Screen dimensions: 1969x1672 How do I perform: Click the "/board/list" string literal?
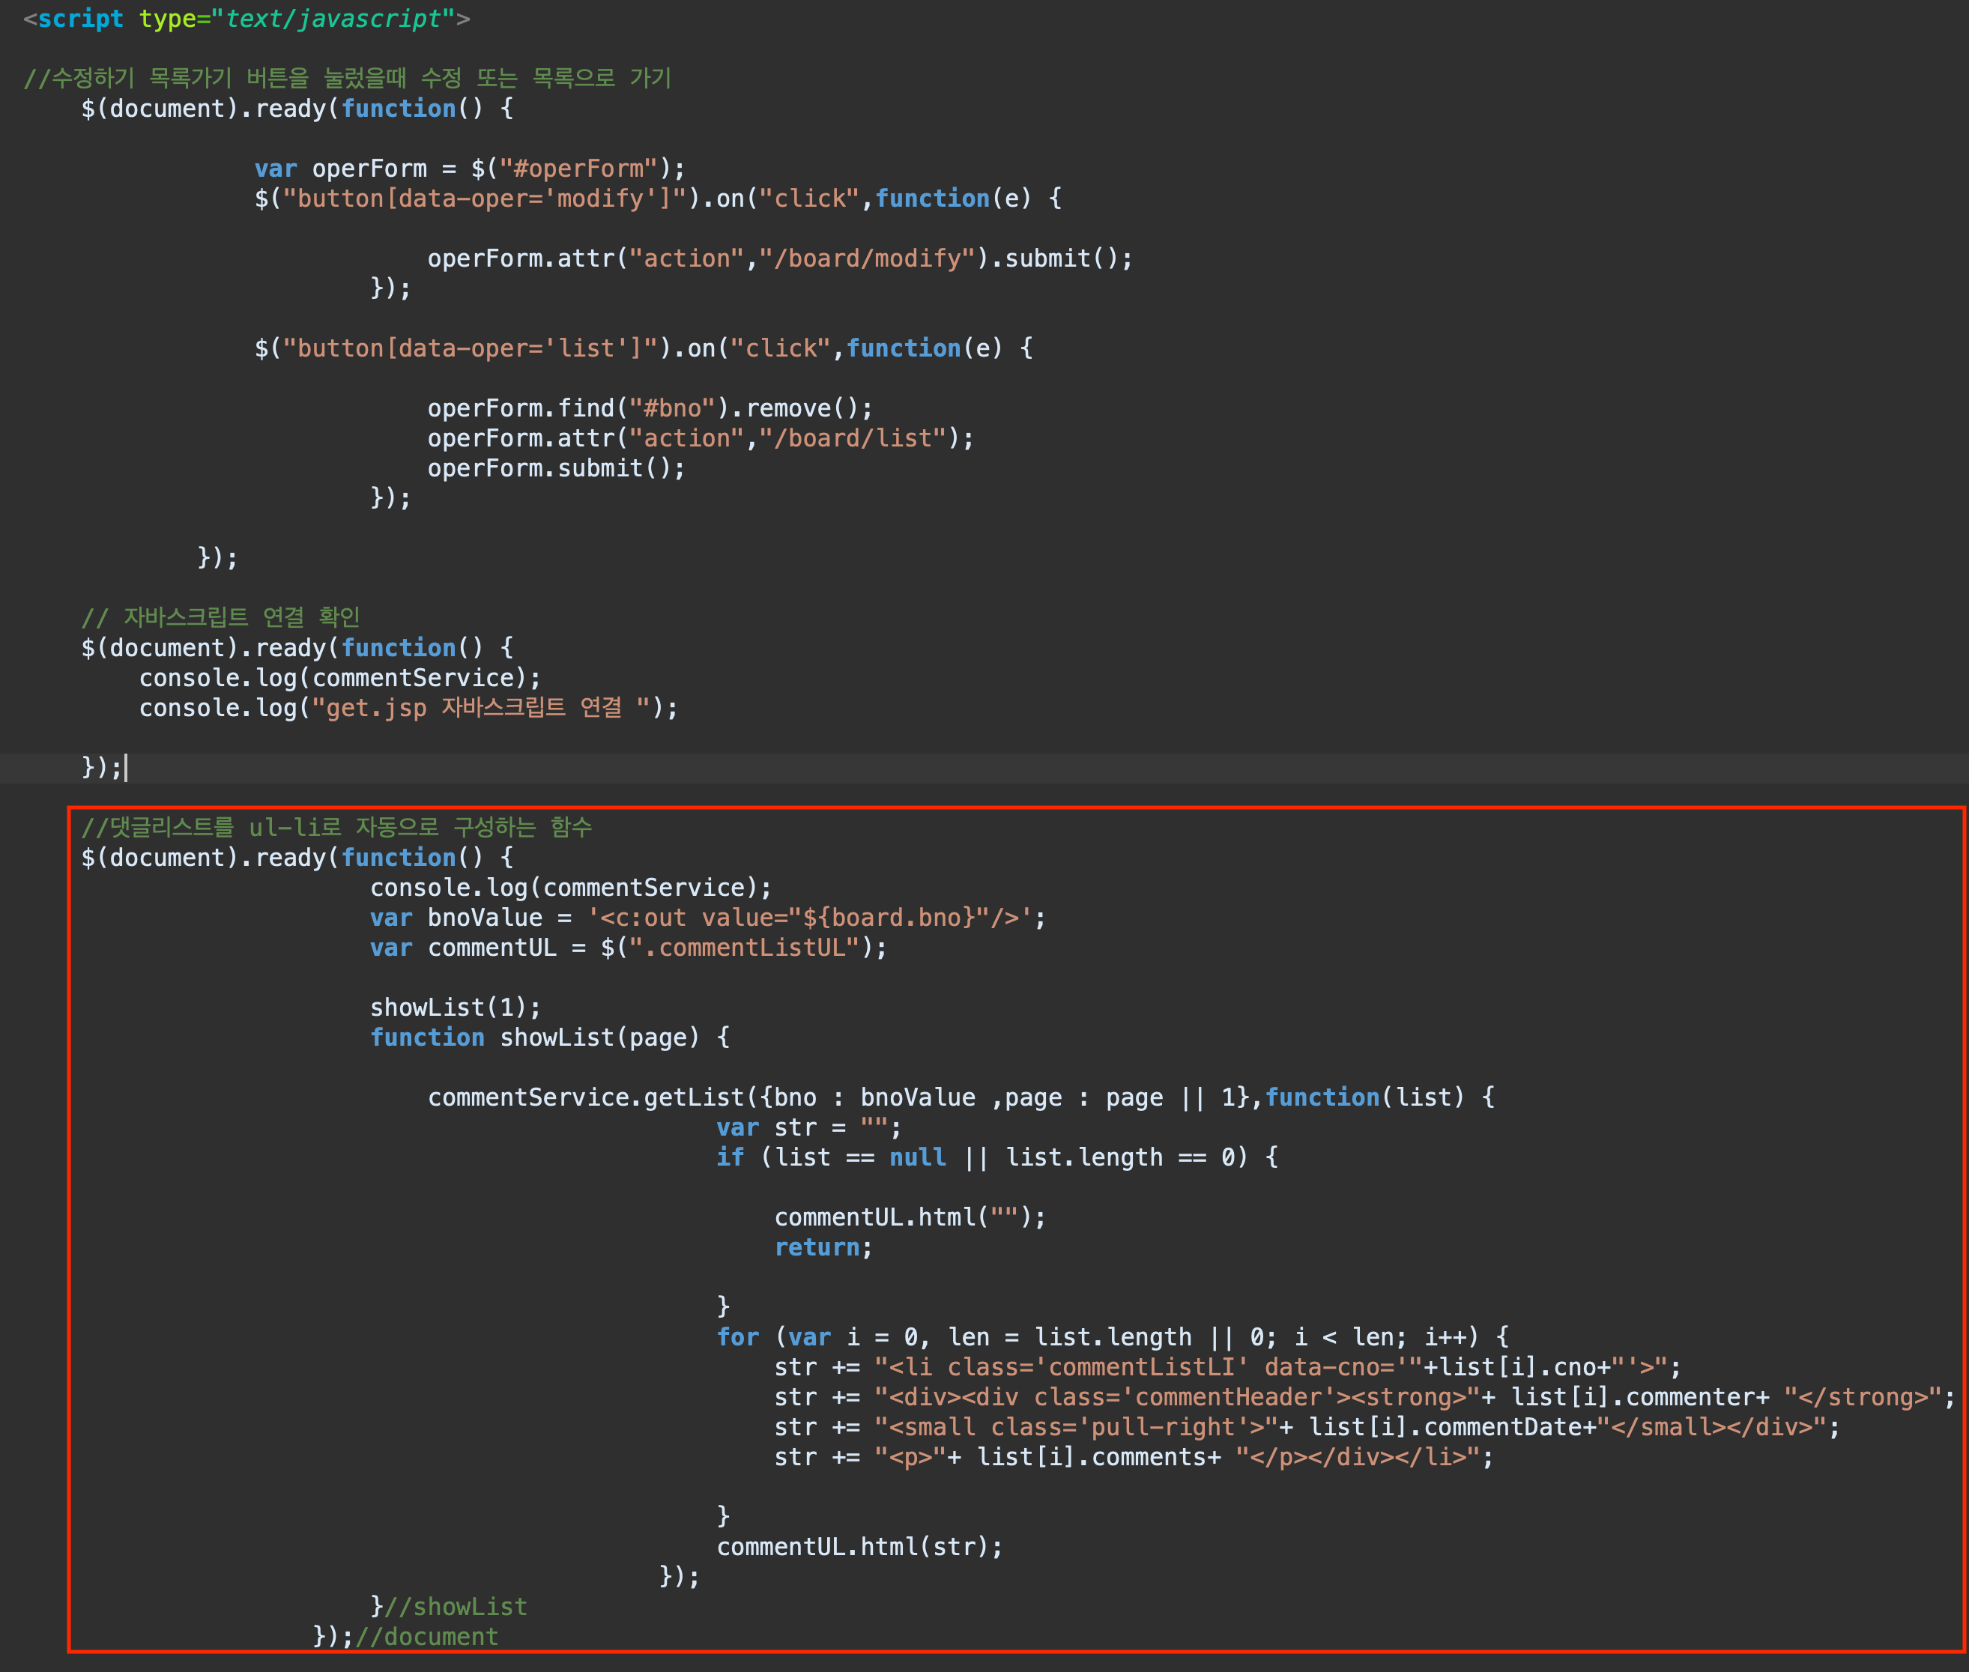852,439
